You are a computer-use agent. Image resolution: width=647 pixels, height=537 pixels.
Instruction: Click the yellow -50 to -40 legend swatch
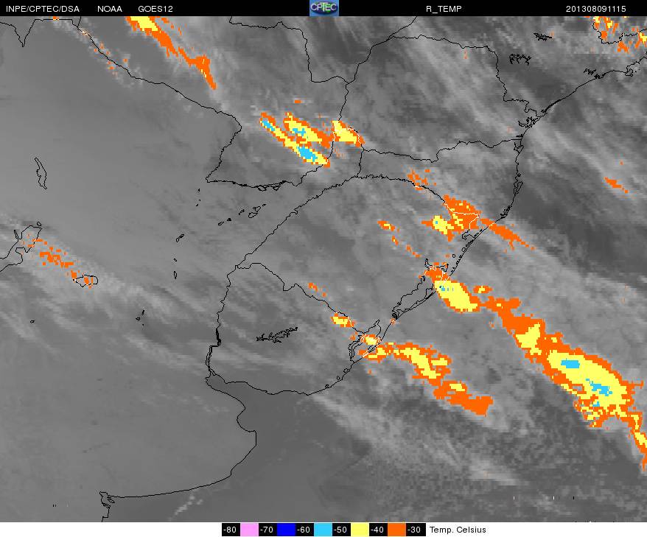(x=360, y=530)
